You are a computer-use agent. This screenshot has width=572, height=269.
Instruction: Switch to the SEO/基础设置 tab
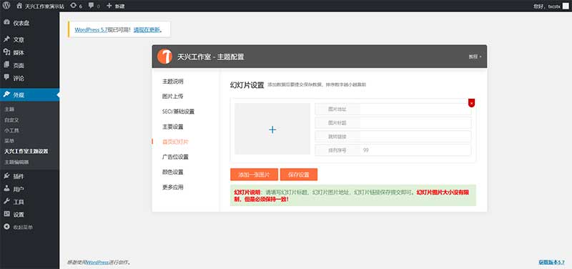point(178,112)
